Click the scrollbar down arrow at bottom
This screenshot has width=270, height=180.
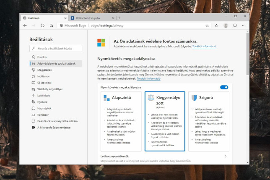248,163
